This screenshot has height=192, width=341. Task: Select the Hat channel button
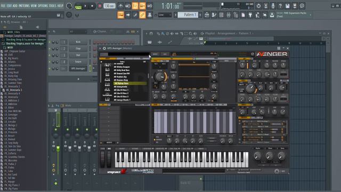[x=78, y=55]
